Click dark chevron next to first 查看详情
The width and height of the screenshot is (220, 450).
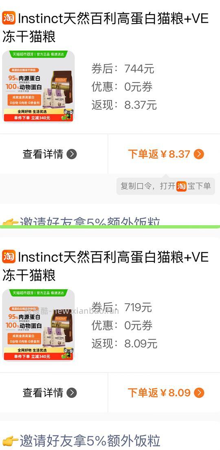(72, 154)
